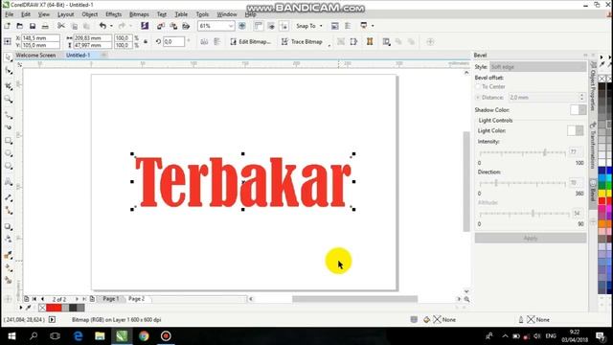Open the Light Color picker dropdown
The height and width of the screenshot is (345, 613).
pos(579,130)
